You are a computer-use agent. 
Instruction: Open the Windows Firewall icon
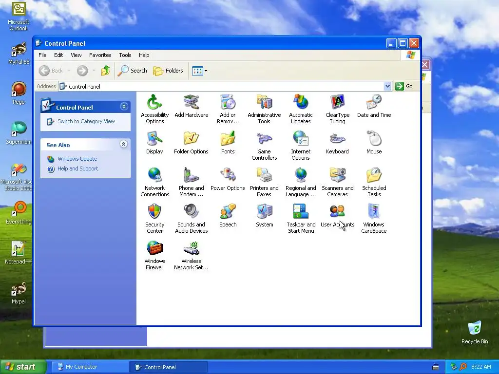coord(154,255)
